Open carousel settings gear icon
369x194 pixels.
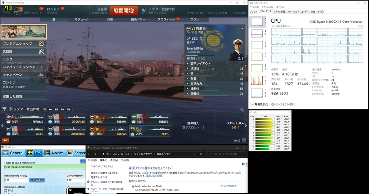coord(242,110)
